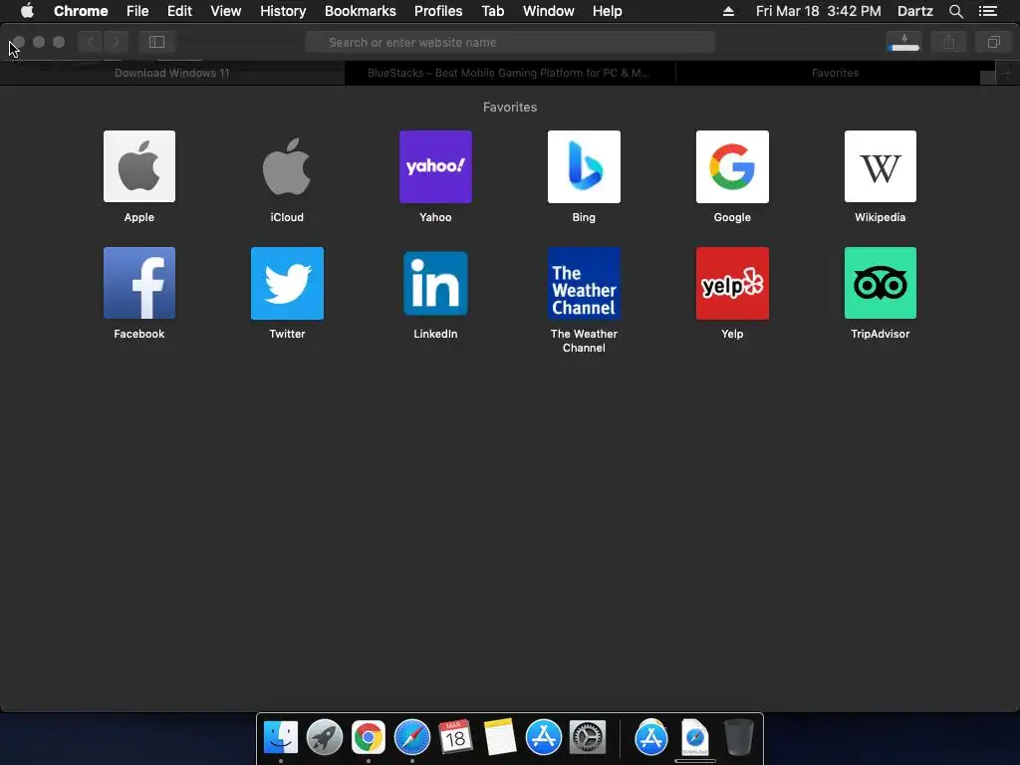Switch to Download Windows 11 tab
This screenshot has height=765, width=1020.
pos(171,73)
